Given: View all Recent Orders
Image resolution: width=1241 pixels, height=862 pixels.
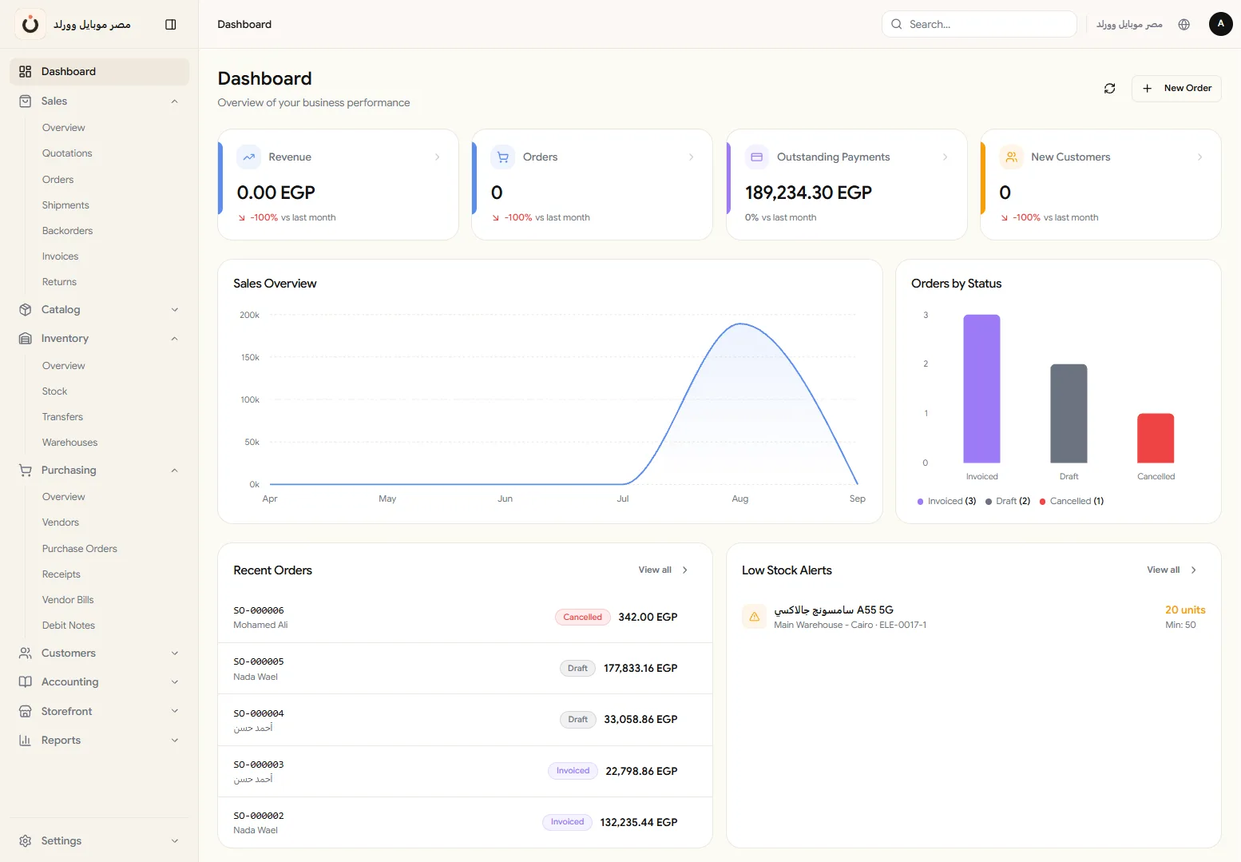Looking at the screenshot, I should click(x=663, y=570).
